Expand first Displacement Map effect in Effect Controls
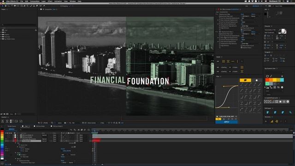The width and height of the screenshot is (295, 166). tap(216, 14)
